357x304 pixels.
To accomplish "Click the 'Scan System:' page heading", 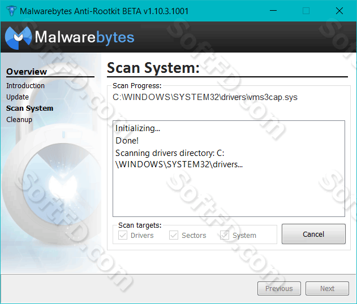I will pos(153,68).
